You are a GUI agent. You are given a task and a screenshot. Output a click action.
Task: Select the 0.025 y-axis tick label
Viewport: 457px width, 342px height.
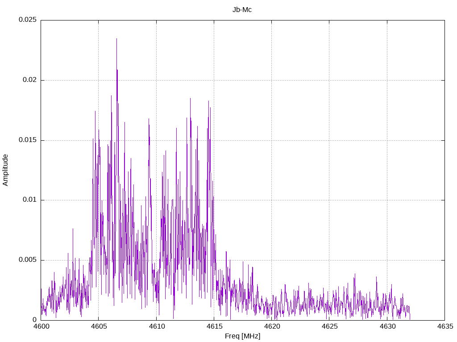click(x=27, y=20)
